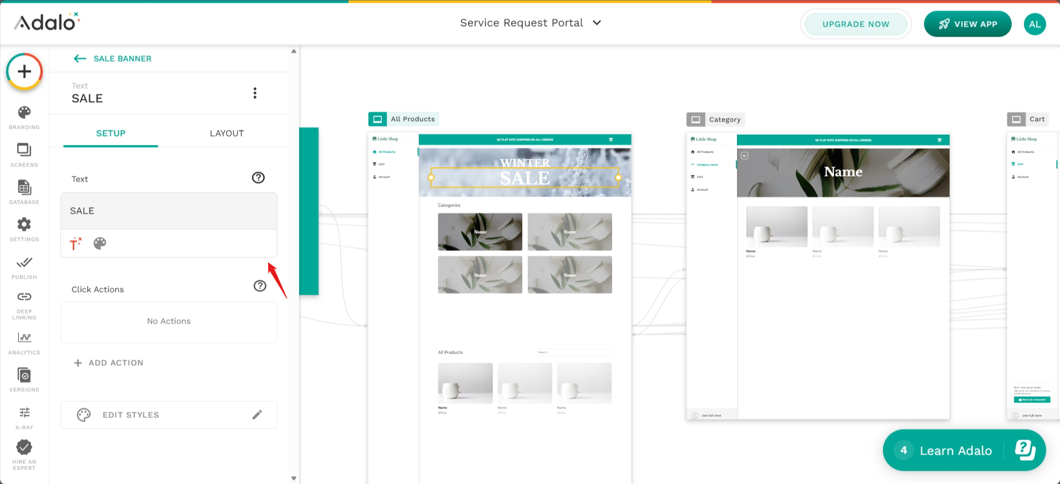1060x484 pixels.
Task: Click the Upgrade Now button
Action: point(856,24)
